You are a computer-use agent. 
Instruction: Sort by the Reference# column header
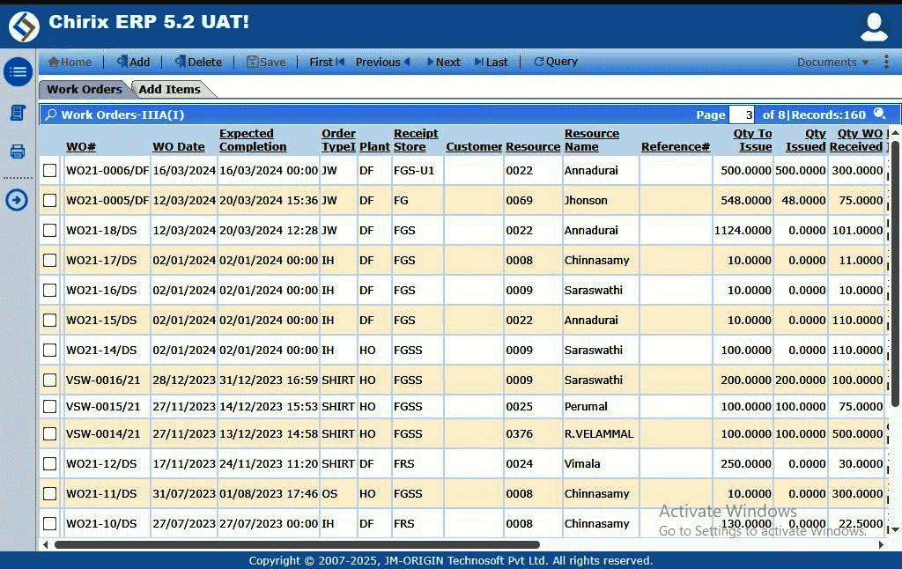tap(676, 147)
